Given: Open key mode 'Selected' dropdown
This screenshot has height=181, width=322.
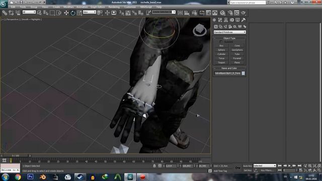Looking at the screenshot, I should pos(265,165).
